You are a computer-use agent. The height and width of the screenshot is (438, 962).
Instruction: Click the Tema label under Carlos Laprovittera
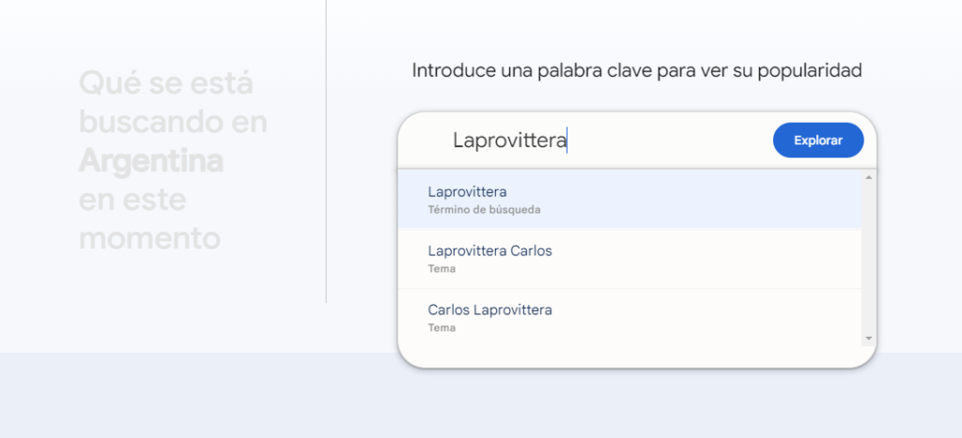click(x=442, y=327)
